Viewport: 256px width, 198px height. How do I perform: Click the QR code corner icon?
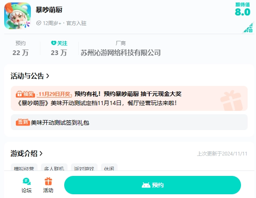tap(249, 28)
